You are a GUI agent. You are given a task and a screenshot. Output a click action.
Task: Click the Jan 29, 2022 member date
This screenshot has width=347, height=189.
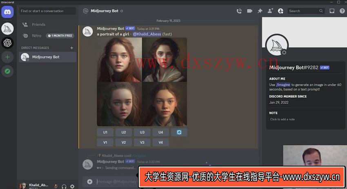click(x=279, y=102)
